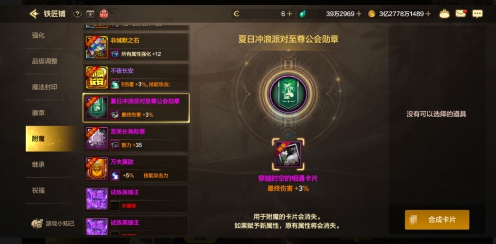Select 万夫莫敌 item in the list
This screenshot has width=496, height=244.
tap(136, 168)
